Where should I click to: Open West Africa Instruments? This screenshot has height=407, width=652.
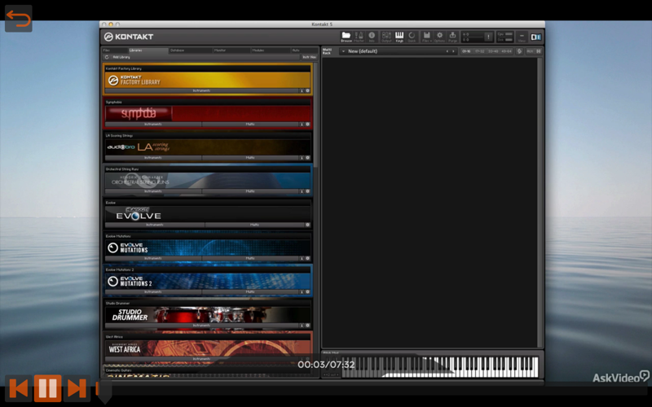click(x=201, y=359)
